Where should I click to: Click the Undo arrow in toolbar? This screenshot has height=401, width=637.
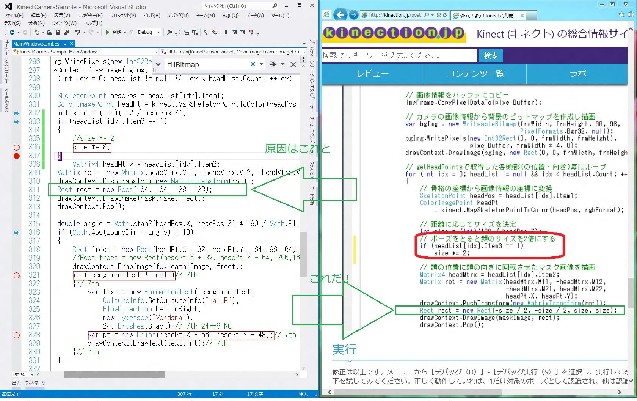tap(77, 32)
